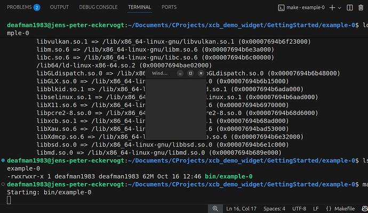Image resolution: width=368 pixels, height=213 pixels.
Task: Create a new terminal with plus icon
Action: pos(332,8)
